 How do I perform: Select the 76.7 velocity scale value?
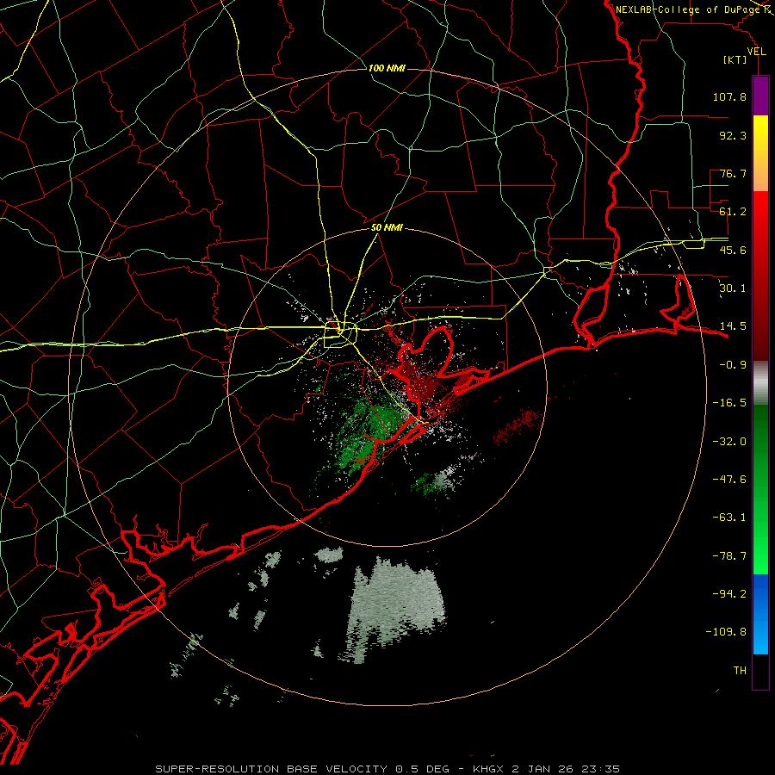[x=733, y=173]
